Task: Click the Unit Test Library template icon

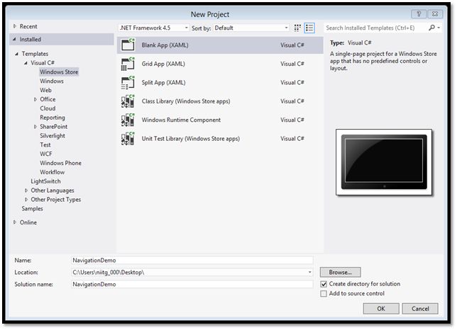Action: (x=128, y=138)
